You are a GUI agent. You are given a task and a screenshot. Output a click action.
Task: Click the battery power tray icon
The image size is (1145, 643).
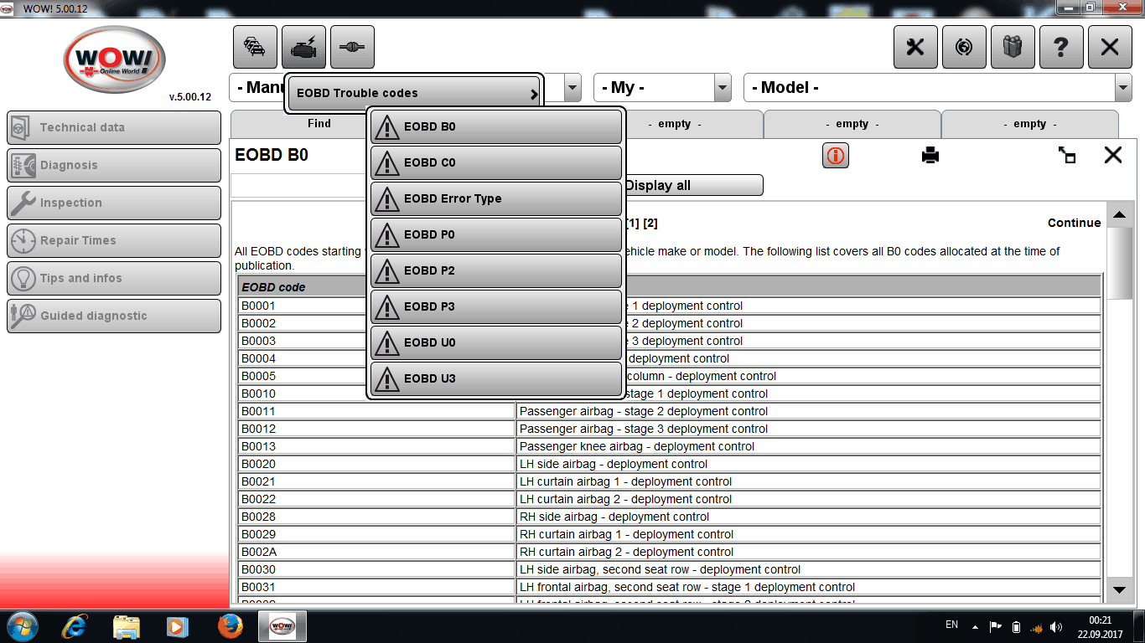1016,627
